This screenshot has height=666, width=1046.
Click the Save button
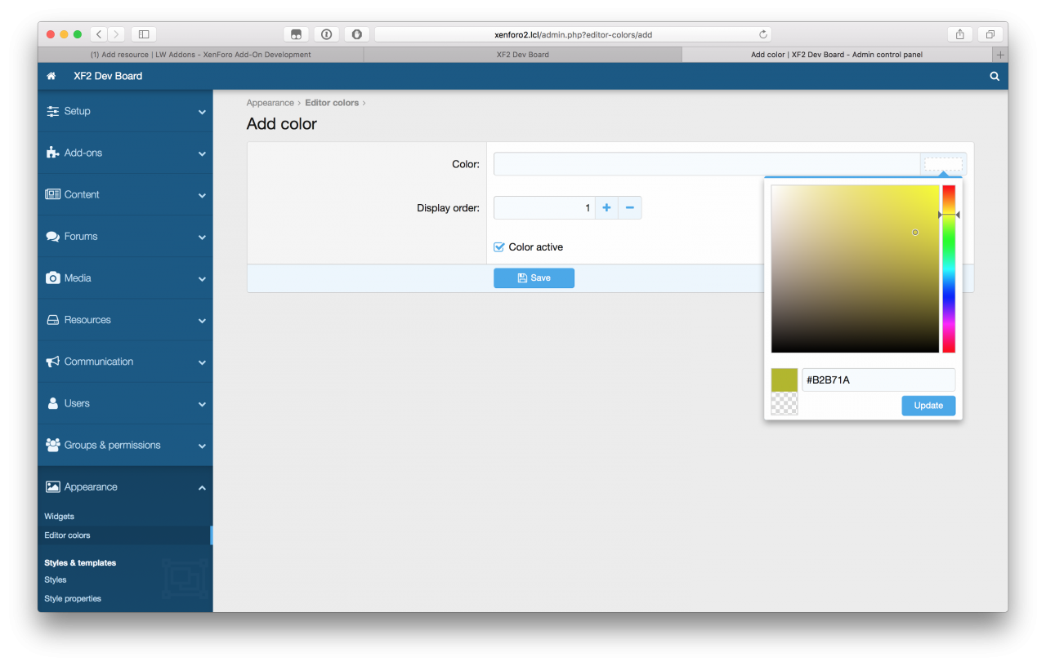(534, 278)
